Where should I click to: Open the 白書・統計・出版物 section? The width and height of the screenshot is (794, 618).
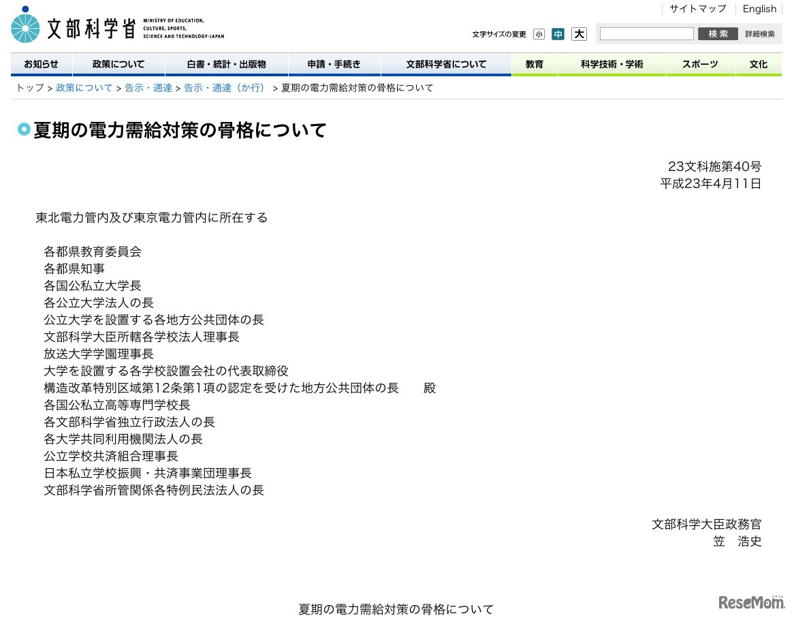tap(226, 64)
